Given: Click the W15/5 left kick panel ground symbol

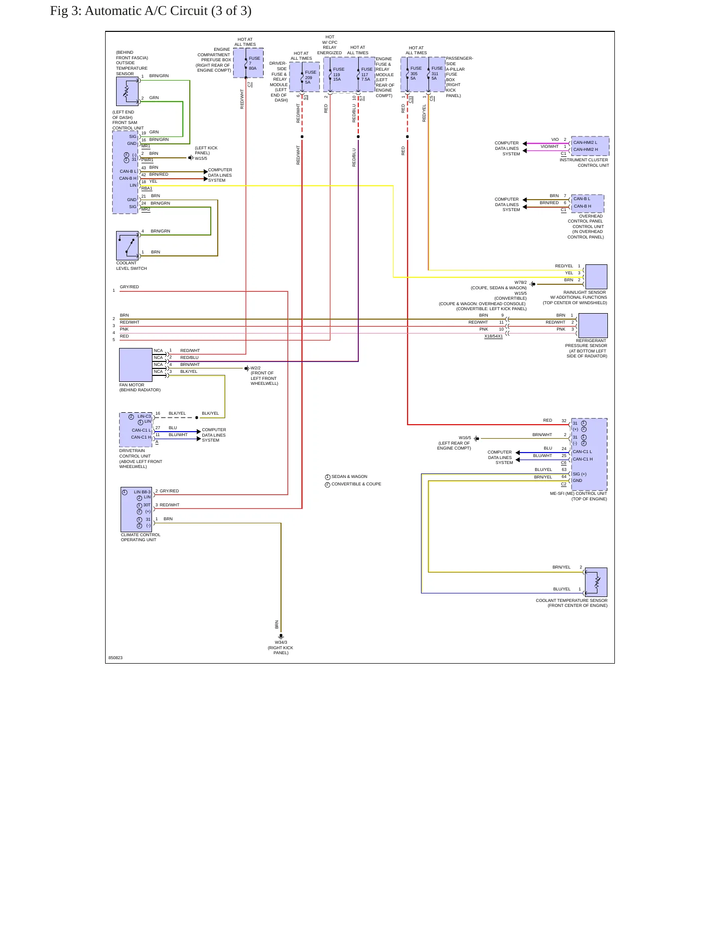Looking at the screenshot, I should (191, 158).
